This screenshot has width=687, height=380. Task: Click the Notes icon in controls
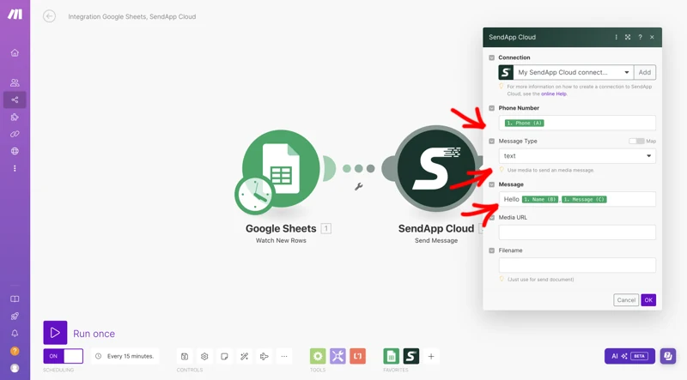[224, 356]
